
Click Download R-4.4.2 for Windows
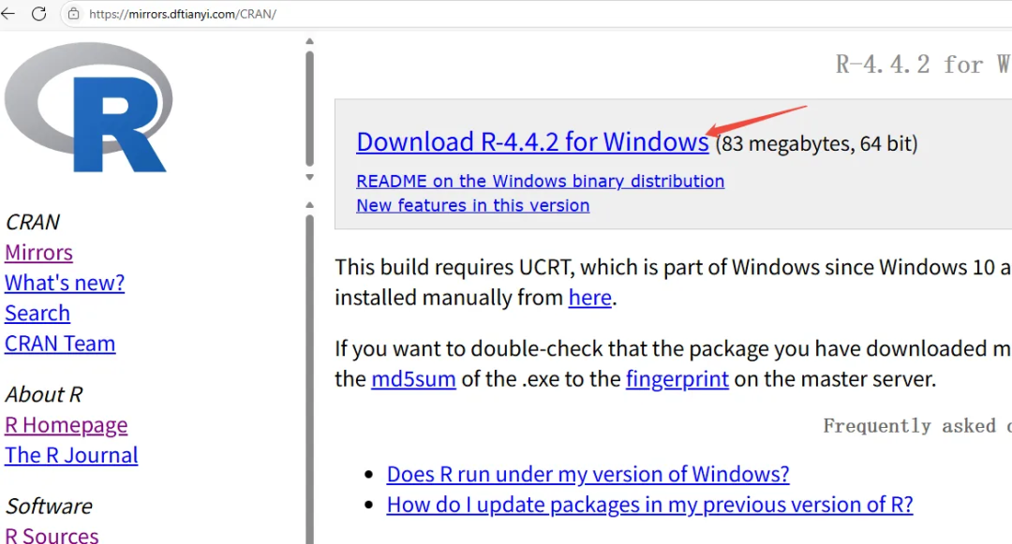(532, 141)
